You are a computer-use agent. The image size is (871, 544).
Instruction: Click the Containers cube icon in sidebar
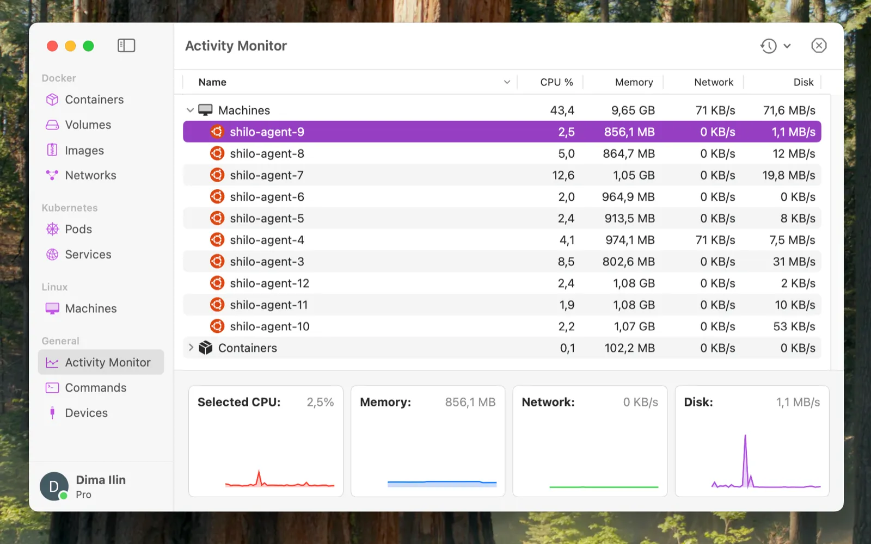pyautogui.click(x=52, y=100)
